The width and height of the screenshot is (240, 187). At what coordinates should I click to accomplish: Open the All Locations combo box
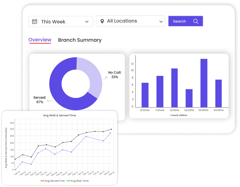tap(130, 21)
